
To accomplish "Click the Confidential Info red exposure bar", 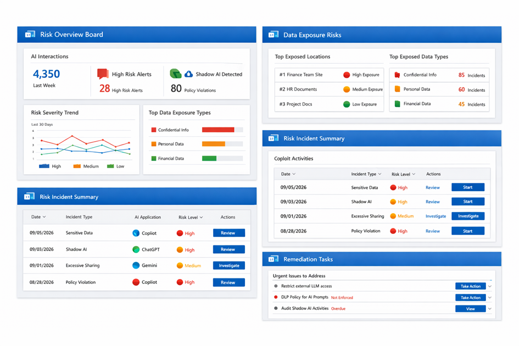I will tap(218, 130).
